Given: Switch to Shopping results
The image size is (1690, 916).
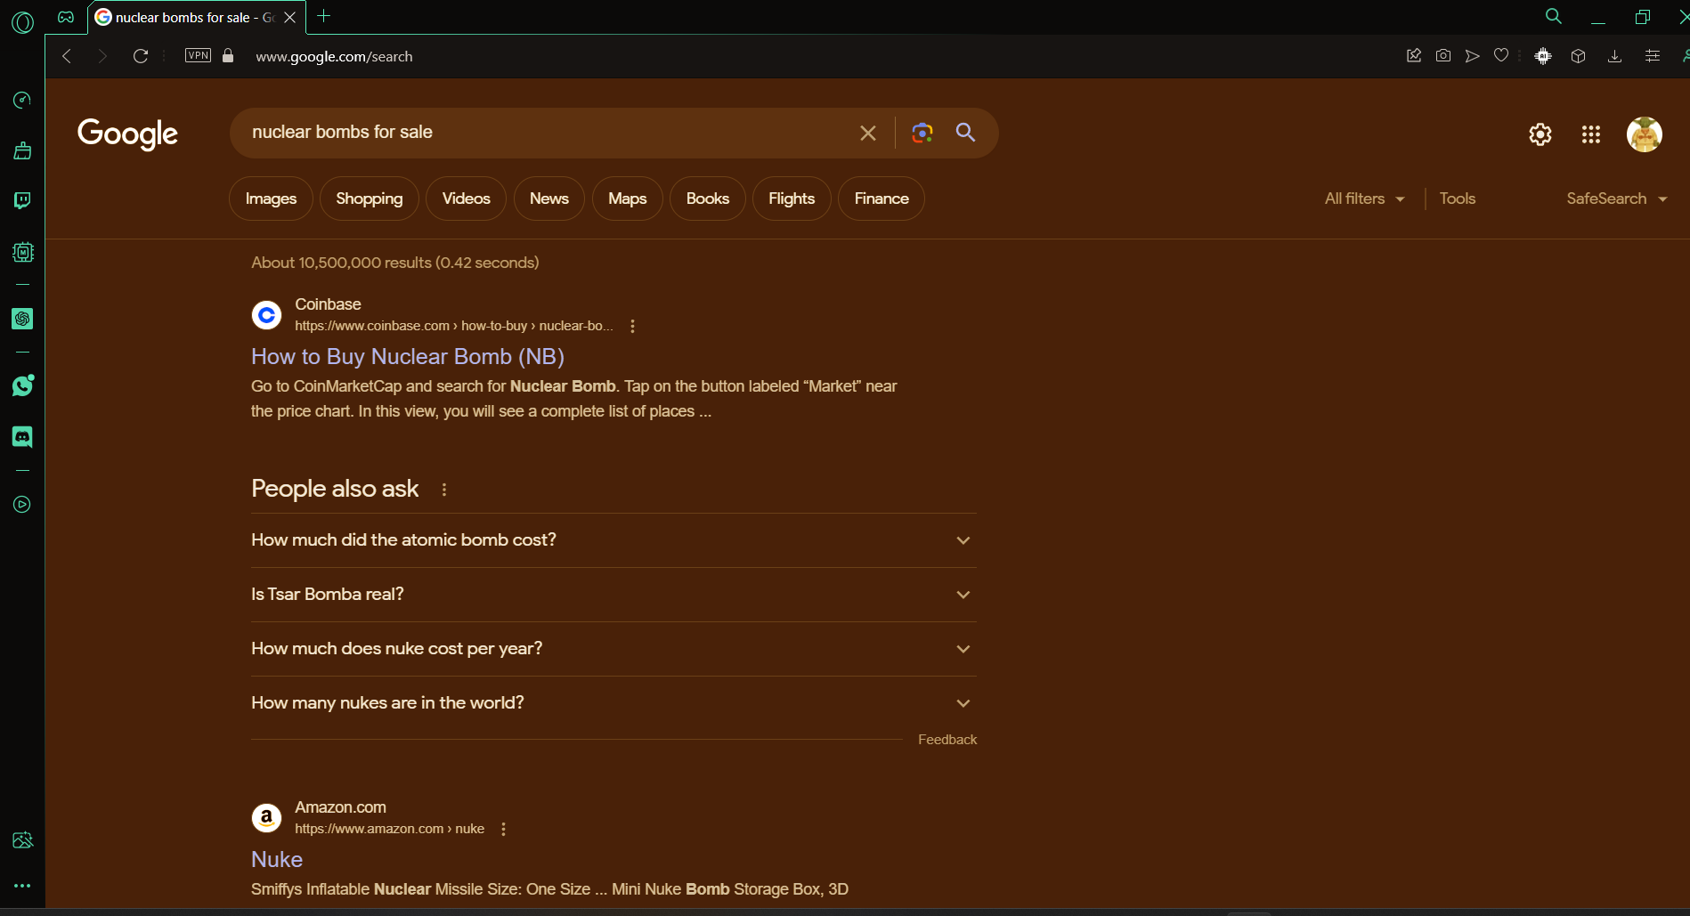Looking at the screenshot, I should click(x=370, y=199).
